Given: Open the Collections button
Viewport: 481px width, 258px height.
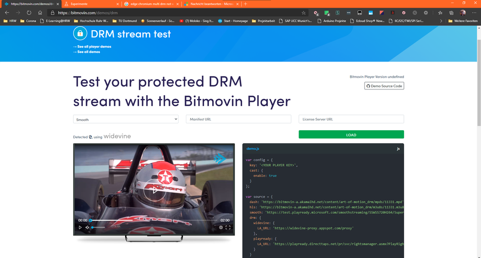Looking at the screenshot, I should (x=451, y=13).
